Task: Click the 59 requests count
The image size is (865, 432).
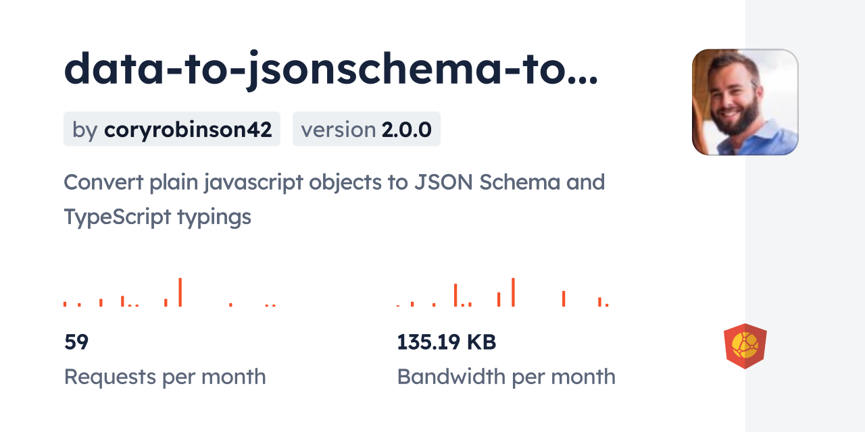Action: 76,342
